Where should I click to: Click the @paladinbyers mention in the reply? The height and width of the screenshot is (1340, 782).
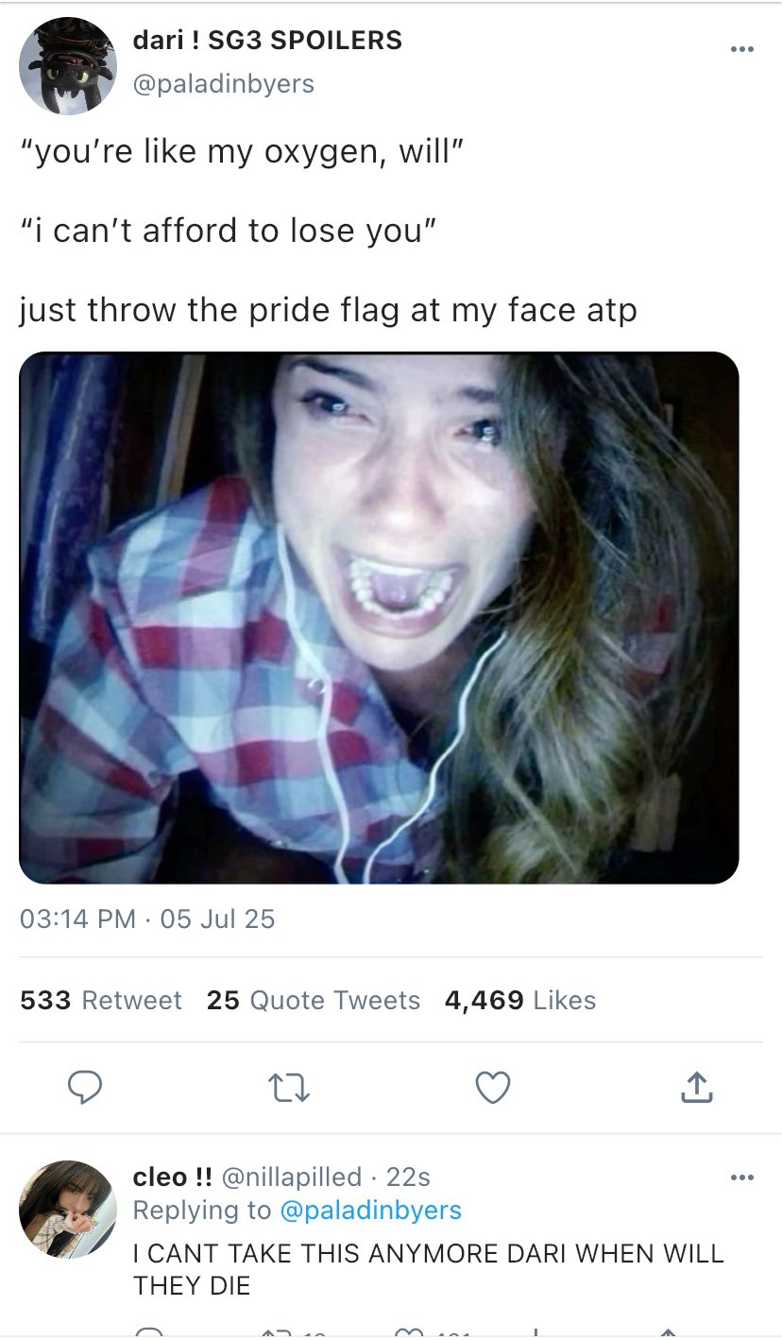370,1210
